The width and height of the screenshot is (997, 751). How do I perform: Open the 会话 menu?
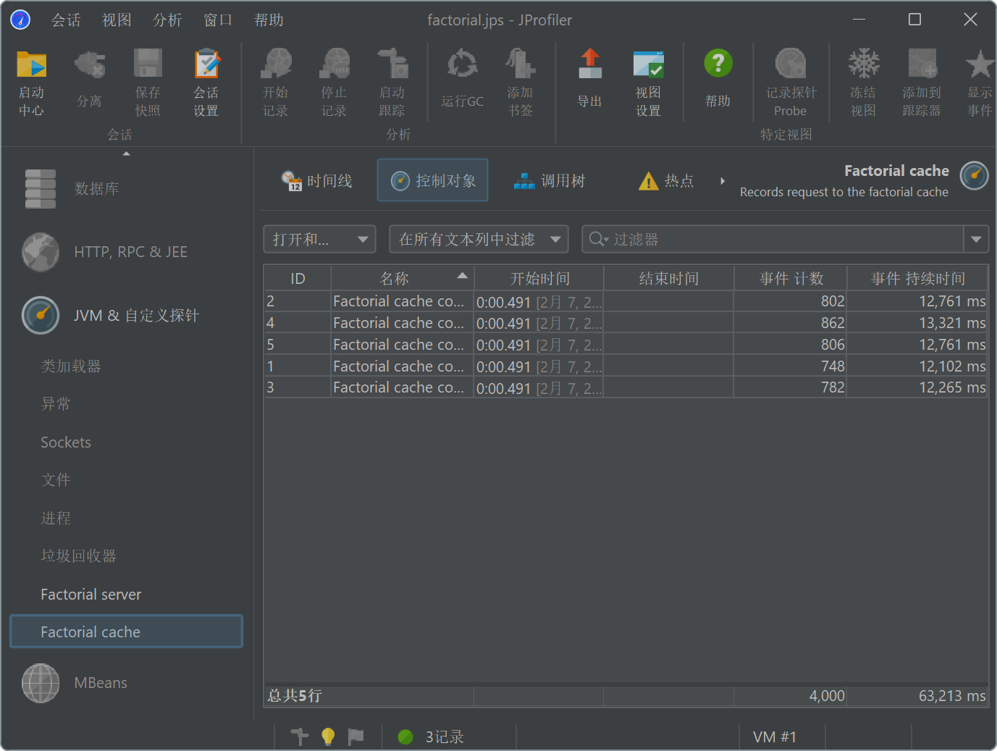[66, 20]
